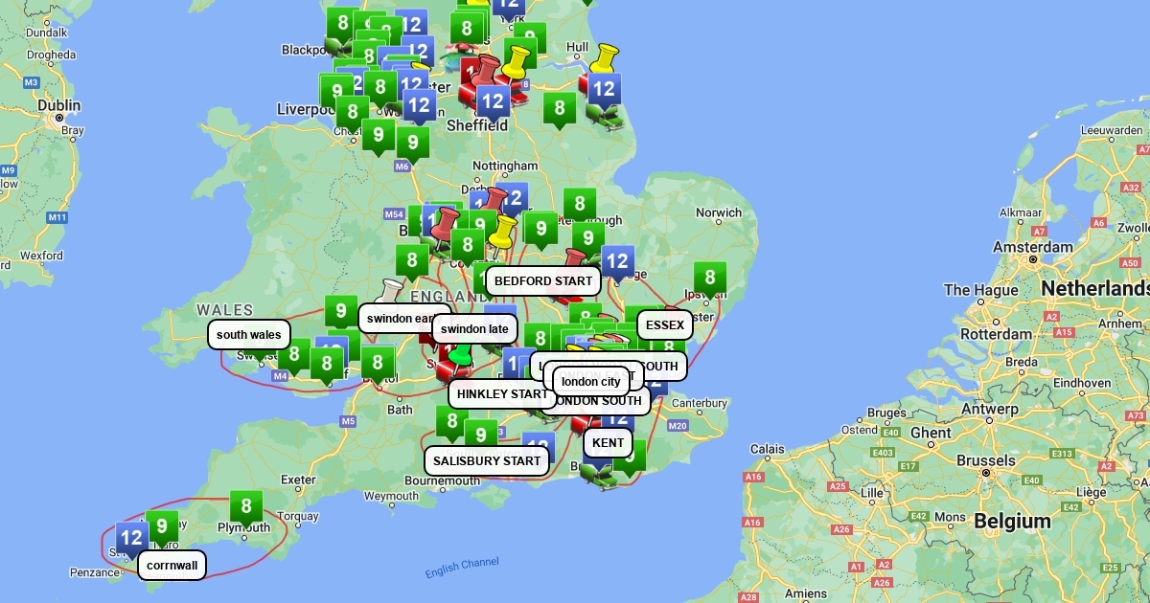This screenshot has width=1150, height=603.
Task: Click the white pushpin above swindon early label
Action: pos(390,291)
